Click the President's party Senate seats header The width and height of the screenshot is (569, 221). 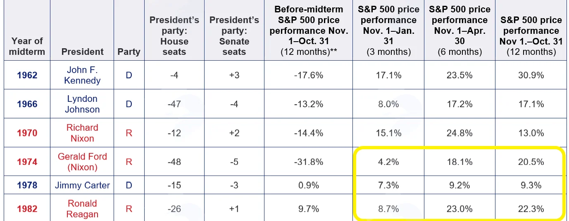(x=234, y=36)
